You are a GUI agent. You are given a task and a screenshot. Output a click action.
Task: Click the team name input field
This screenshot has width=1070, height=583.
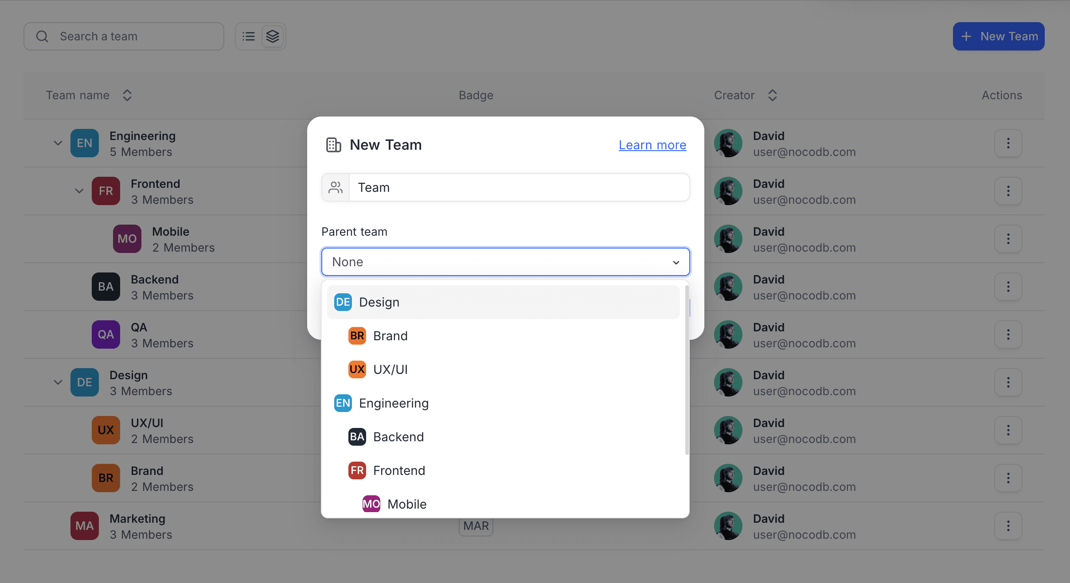(519, 187)
